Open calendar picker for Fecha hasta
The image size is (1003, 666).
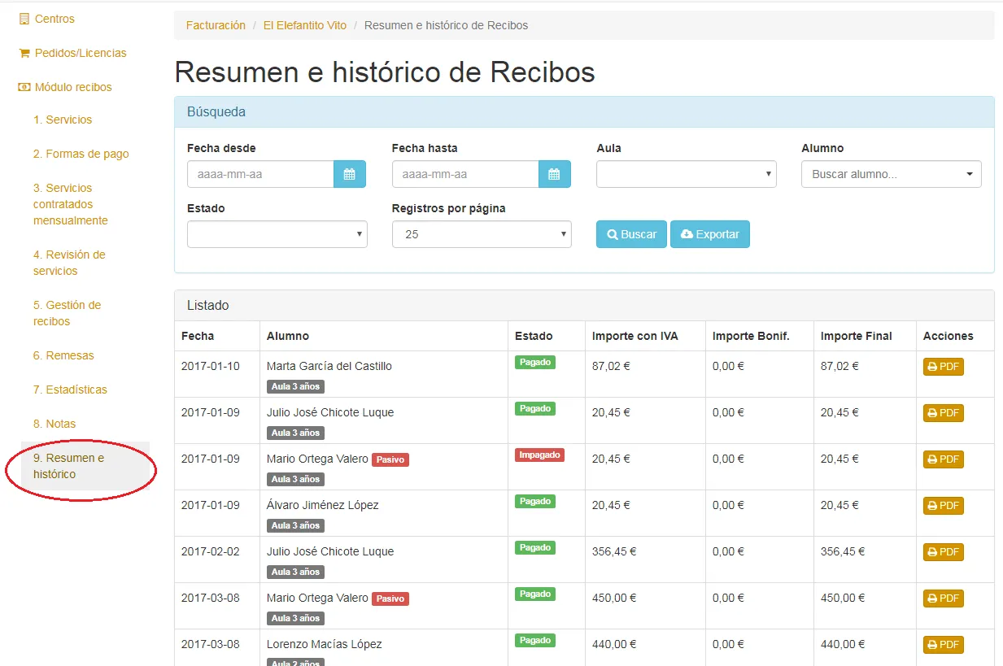click(x=555, y=174)
